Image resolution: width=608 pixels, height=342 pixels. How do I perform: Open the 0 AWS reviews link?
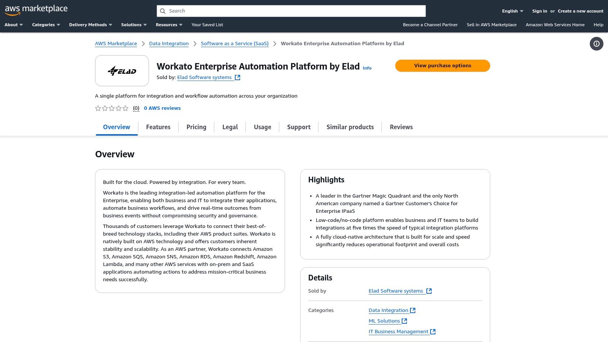162,108
